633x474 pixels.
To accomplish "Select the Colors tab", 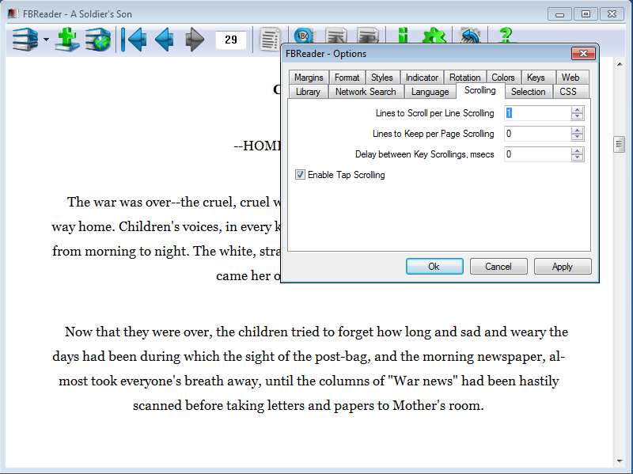I will tap(503, 77).
